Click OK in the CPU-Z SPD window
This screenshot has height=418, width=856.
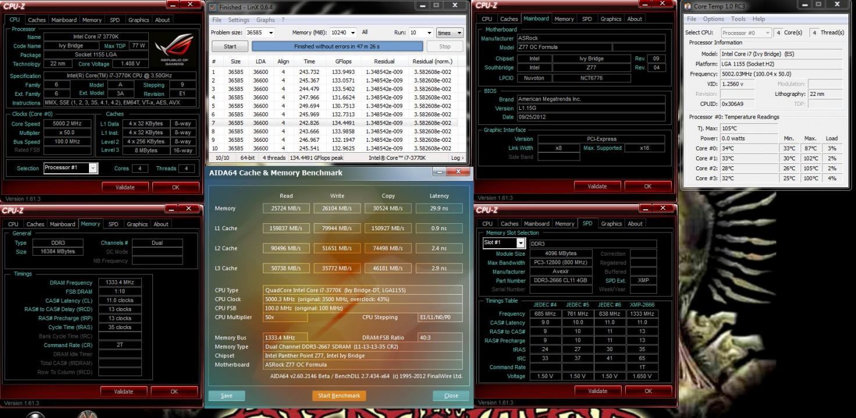point(648,391)
